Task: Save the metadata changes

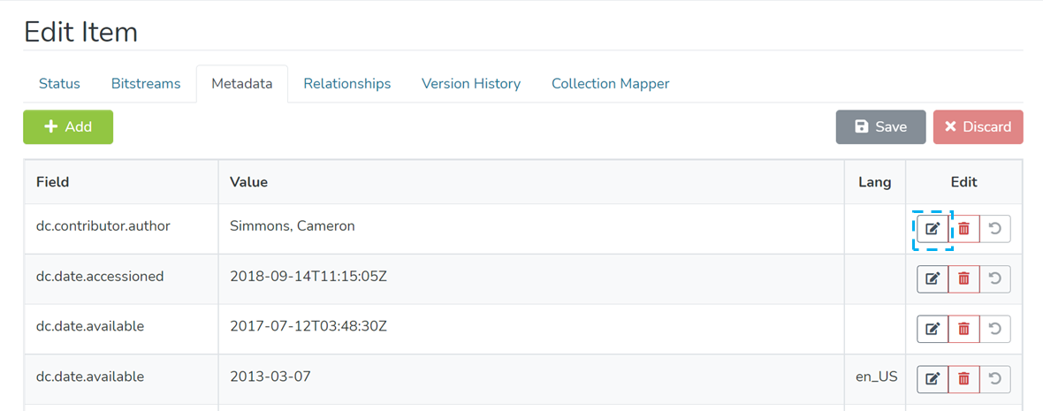Action: point(880,127)
